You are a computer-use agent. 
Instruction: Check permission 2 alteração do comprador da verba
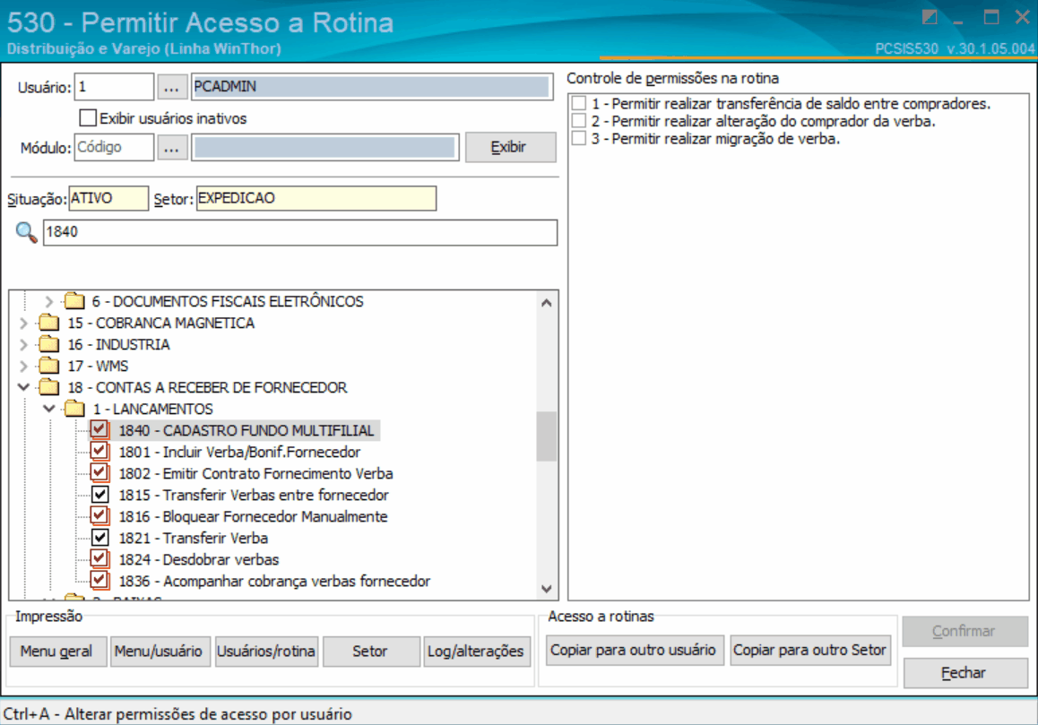pyautogui.click(x=579, y=120)
